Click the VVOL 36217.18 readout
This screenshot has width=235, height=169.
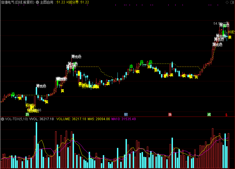point(42,119)
